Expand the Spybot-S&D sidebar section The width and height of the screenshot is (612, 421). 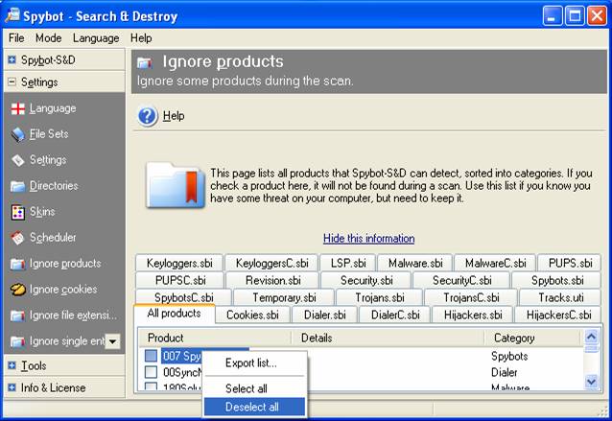pyautogui.click(x=12, y=59)
